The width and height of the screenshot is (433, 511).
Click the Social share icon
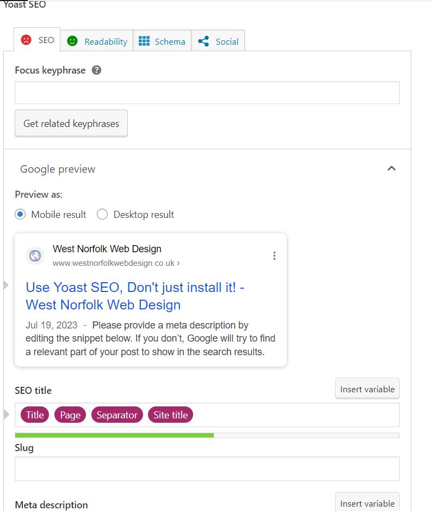pyautogui.click(x=203, y=41)
